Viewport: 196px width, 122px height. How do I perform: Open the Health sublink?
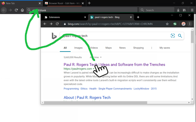(93, 89)
